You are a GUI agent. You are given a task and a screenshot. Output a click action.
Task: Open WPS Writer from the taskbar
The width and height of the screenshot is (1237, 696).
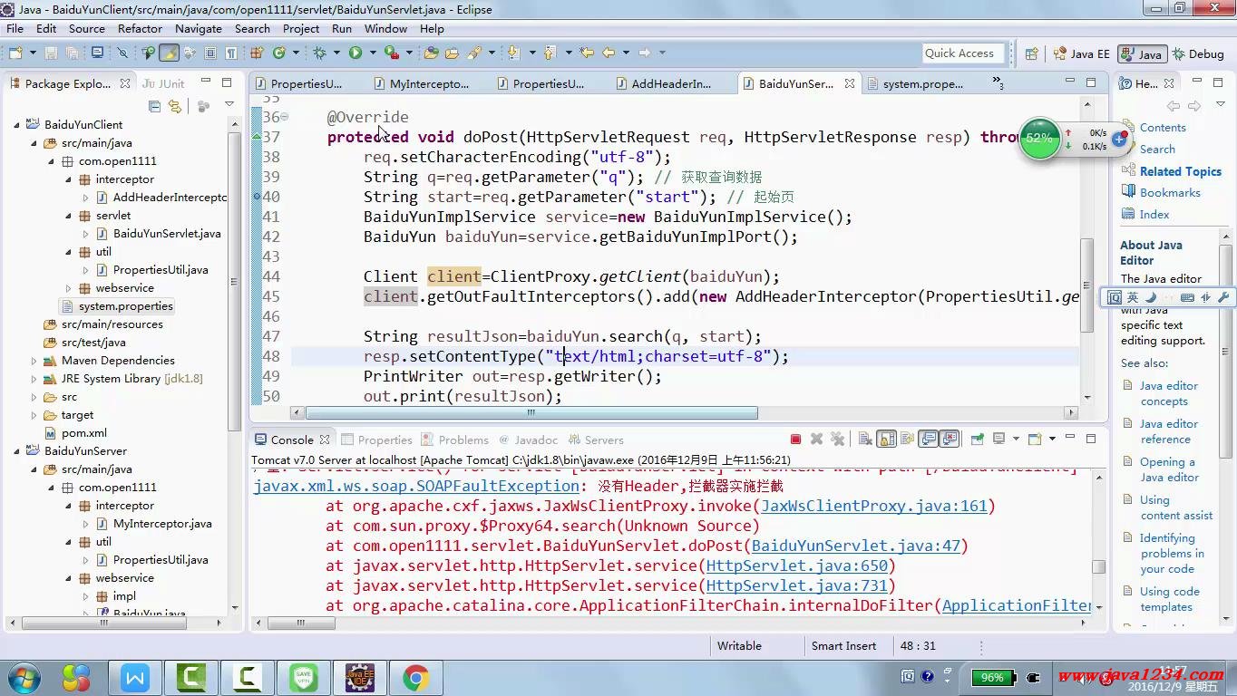(135, 677)
